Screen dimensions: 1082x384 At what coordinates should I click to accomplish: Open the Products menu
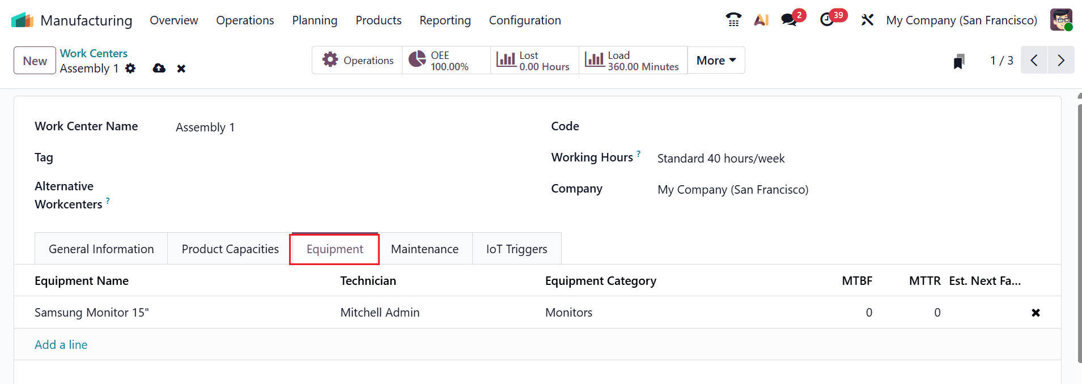tap(379, 20)
